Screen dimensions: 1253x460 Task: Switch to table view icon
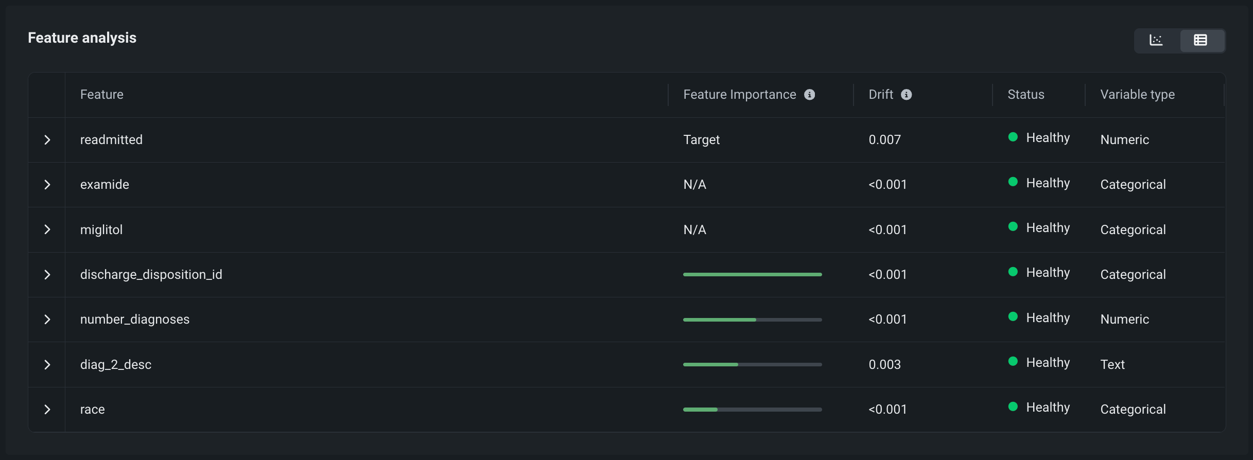click(1200, 40)
